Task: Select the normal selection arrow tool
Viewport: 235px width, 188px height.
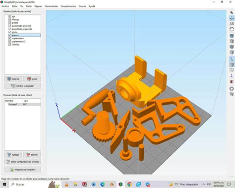Action: (232, 12)
